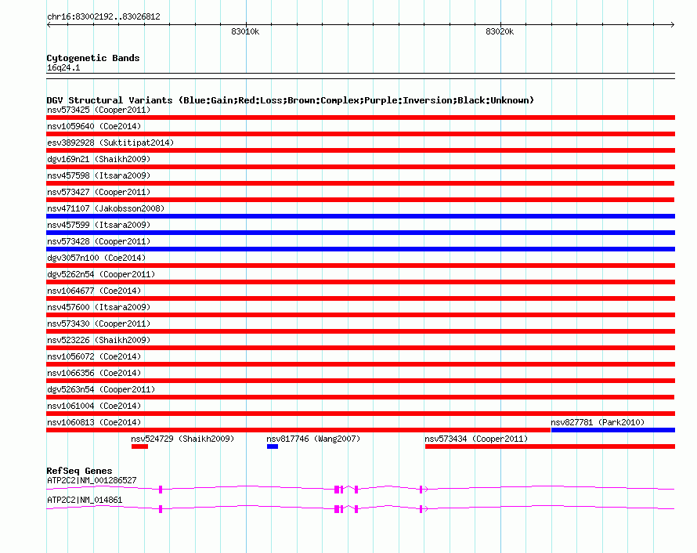Screen dimensions: 697x553
Task: Open the nsv1056072 (Coe2014) label
Action: coord(94,356)
